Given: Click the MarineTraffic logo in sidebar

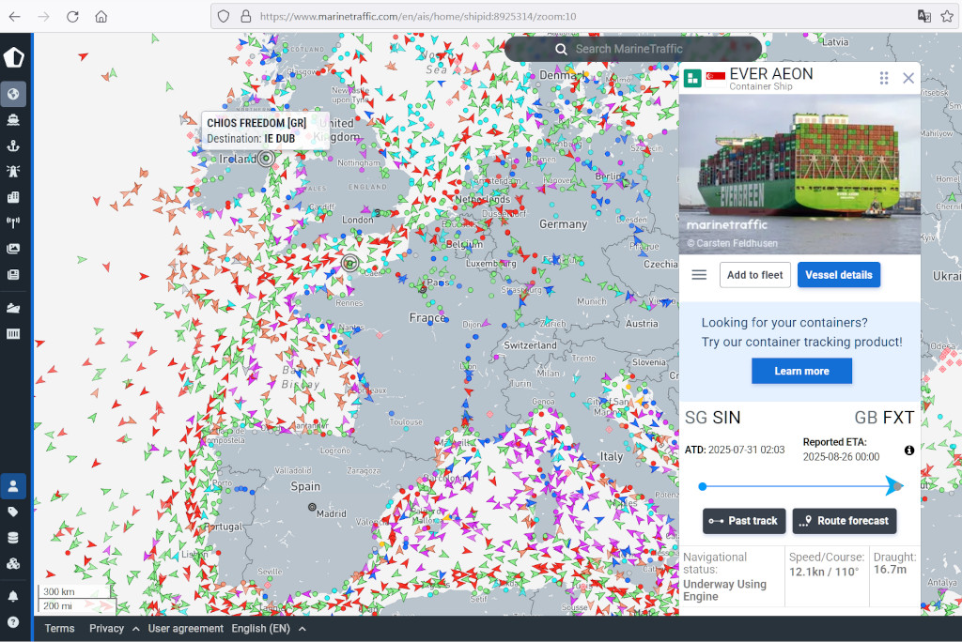Looking at the screenshot, I should click(13, 57).
